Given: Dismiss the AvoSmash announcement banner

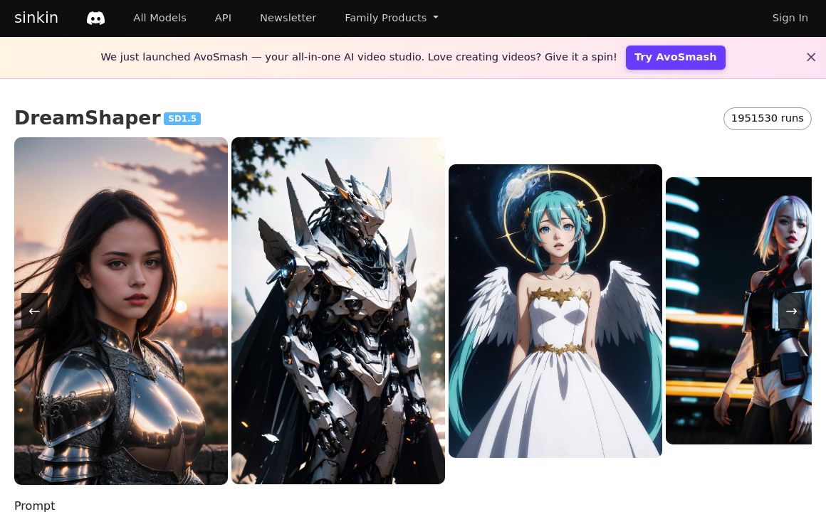Looking at the screenshot, I should (x=810, y=58).
